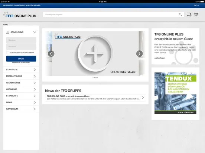
Task: Go to next carousel slide
Action: pos(139,54)
